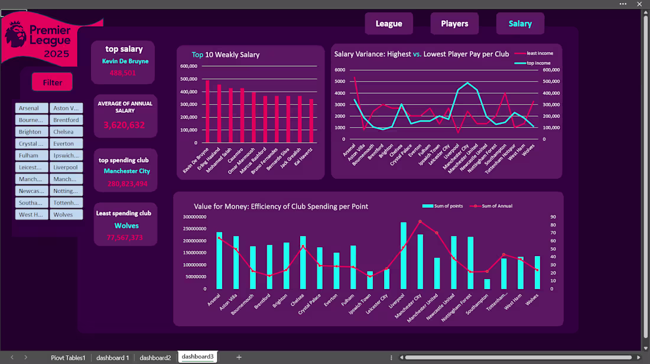Screen dimensions: 650x364
Task: Click the Value for Money chart title
Action: (x=281, y=206)
